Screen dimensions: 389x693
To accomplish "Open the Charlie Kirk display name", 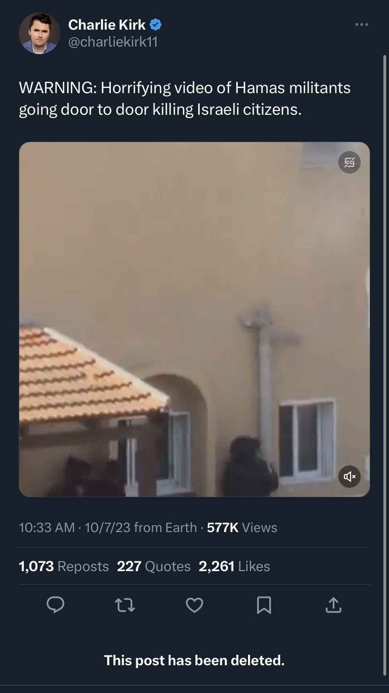I will pos(107,24).
